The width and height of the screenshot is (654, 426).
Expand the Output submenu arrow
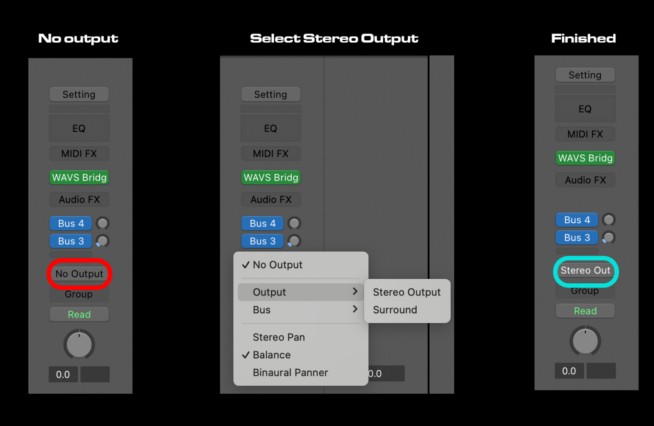point(355,292)
